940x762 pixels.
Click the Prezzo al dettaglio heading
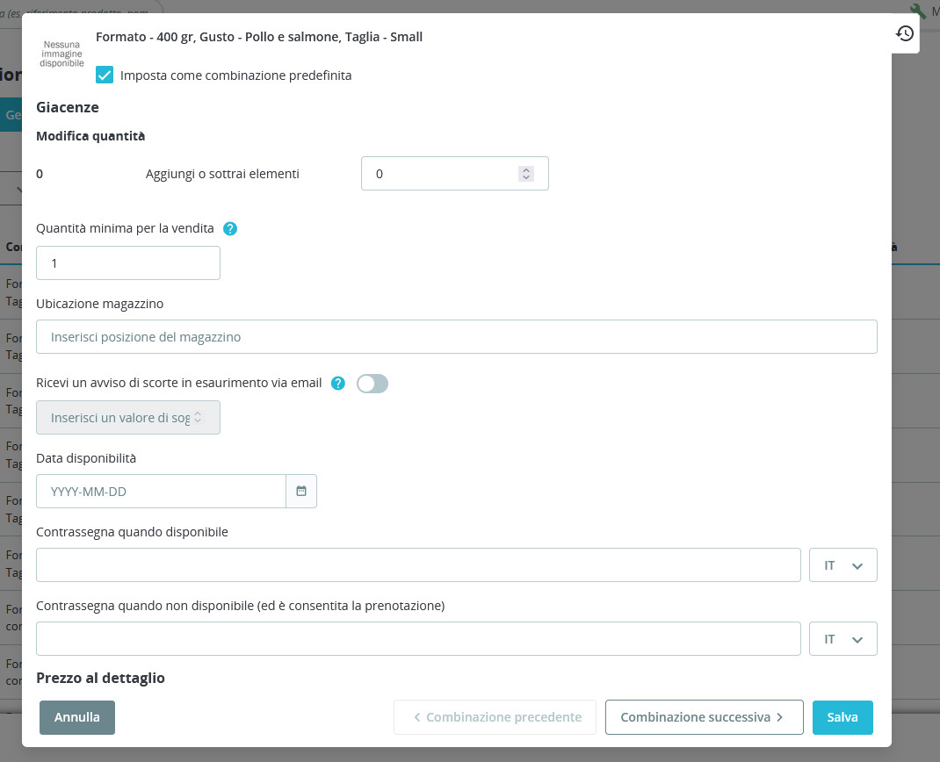click(x=101, y=678)
